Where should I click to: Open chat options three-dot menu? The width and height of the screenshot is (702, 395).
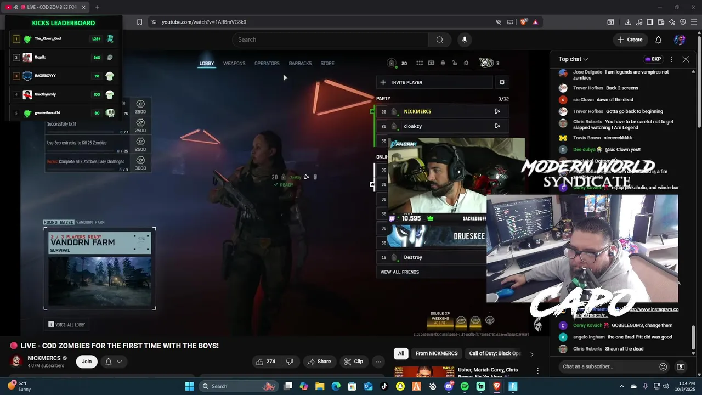point(671,59)
